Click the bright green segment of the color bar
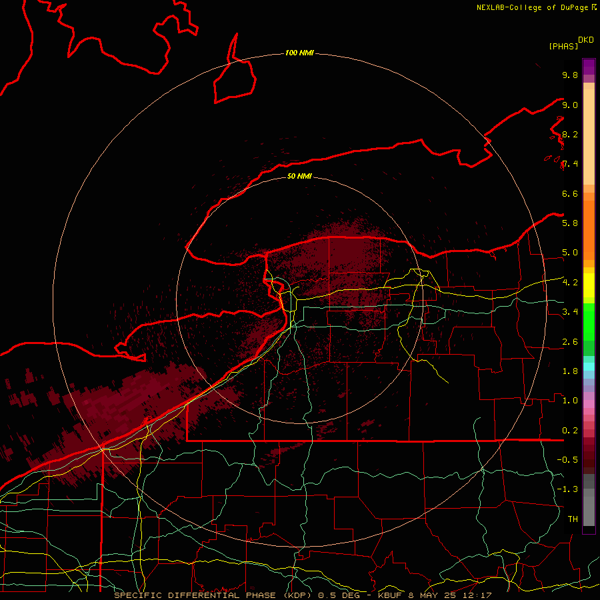This screenshot has height=600, width=600. (x=589, y=322)
